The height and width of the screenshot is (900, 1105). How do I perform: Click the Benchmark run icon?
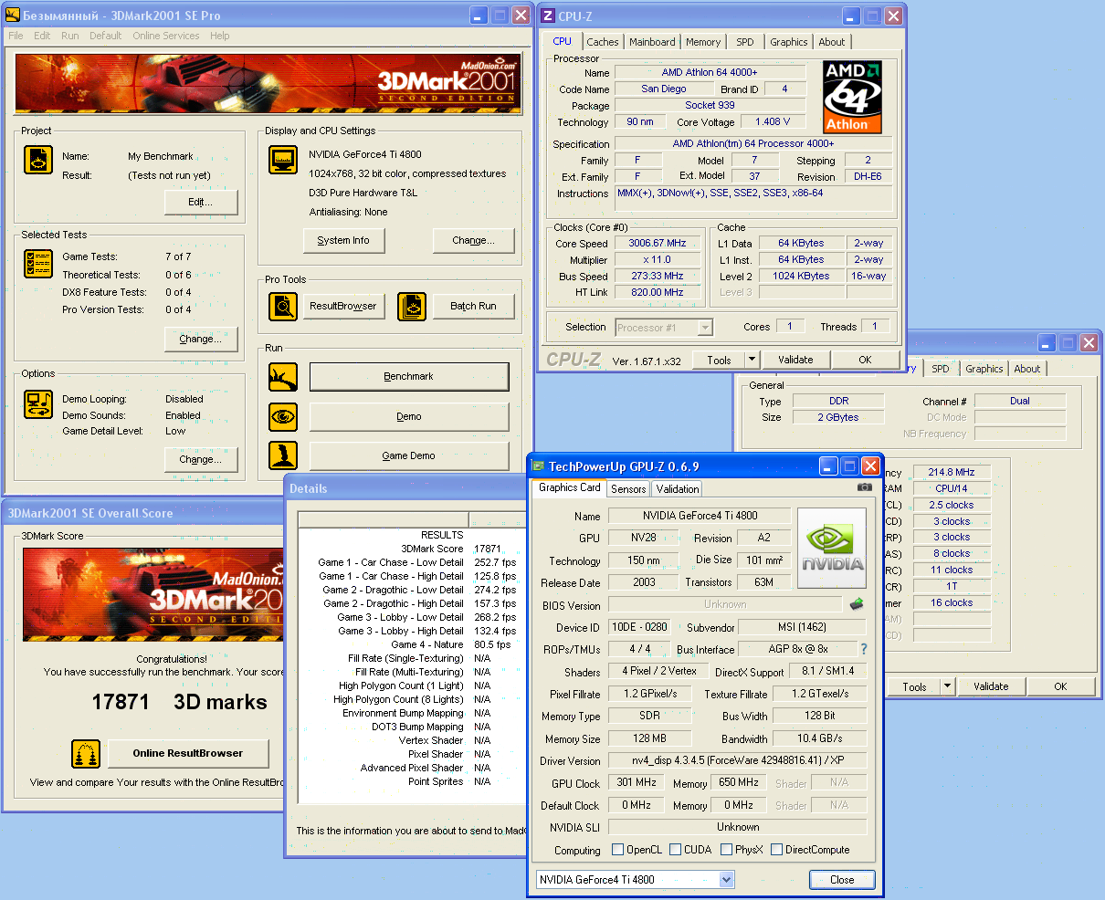[x=283, y=377]
